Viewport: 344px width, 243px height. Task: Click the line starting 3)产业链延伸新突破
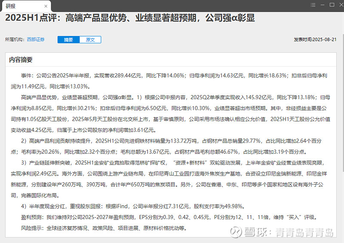[173, 163]
